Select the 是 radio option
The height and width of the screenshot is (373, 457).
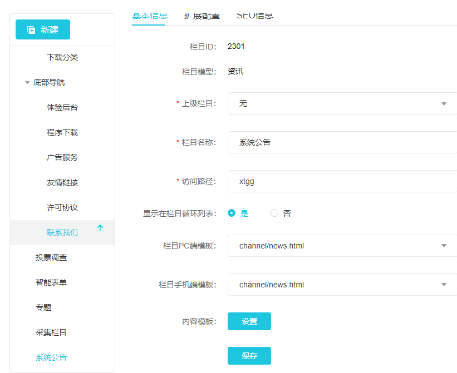[x=232, y=213]
